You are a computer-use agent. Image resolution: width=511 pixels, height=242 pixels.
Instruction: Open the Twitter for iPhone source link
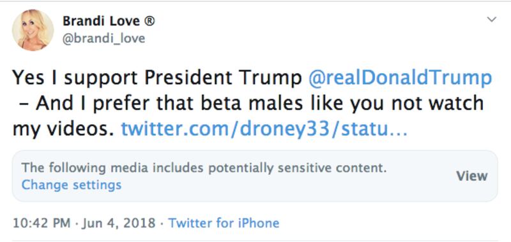(x=224, y=223)
